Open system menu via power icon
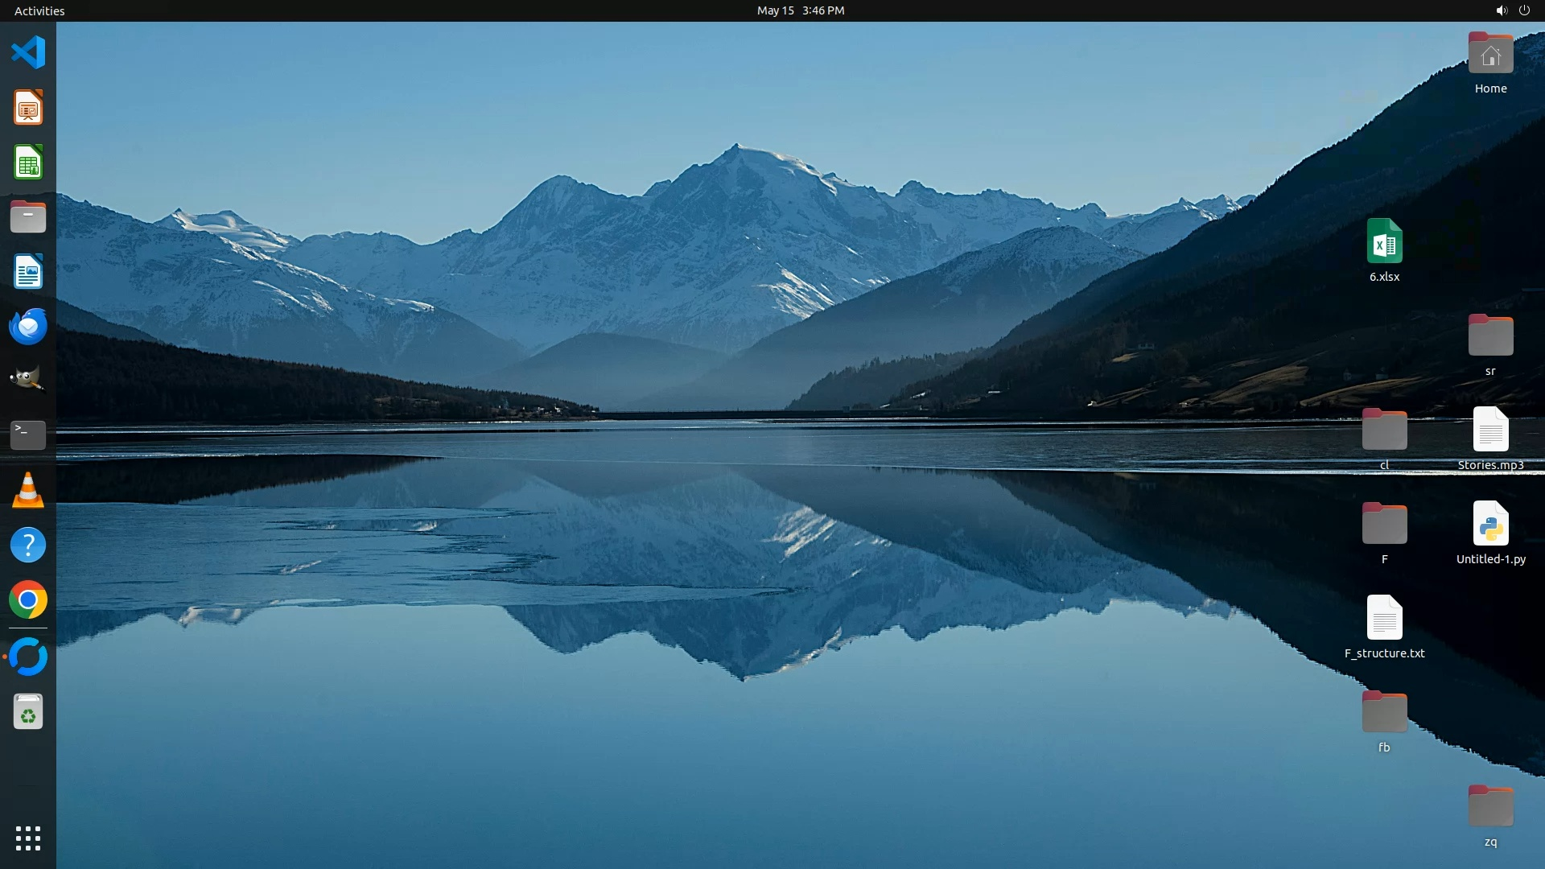This screenshot has width=1545, height=869. [x=1524, y=10]
